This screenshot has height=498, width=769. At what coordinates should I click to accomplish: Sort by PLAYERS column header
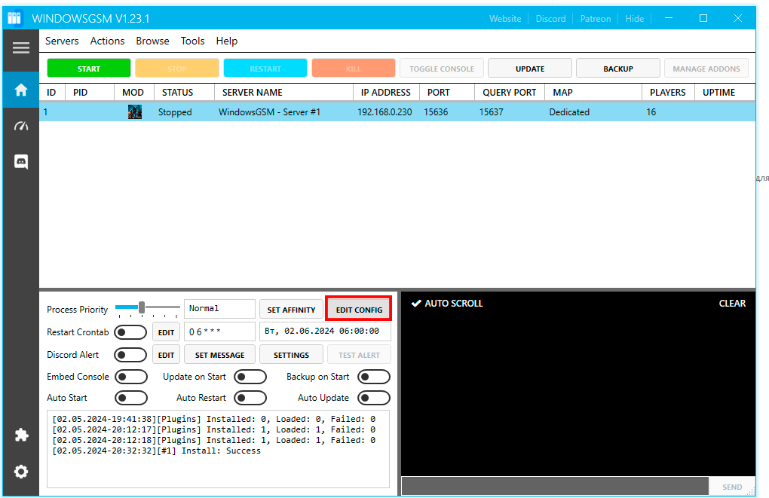click(667, 92)
